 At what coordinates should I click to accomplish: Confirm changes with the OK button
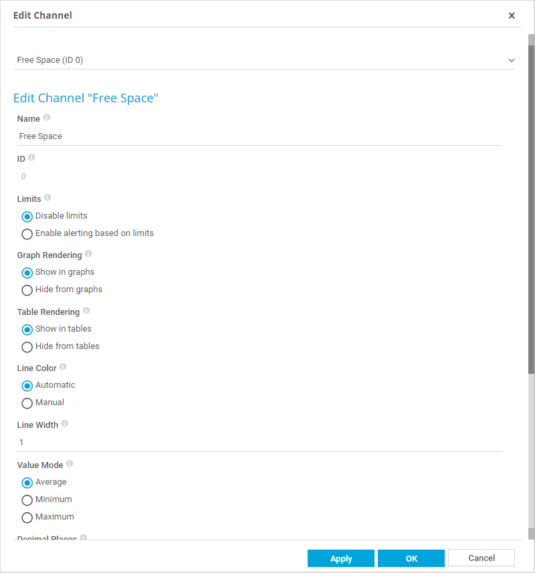(411, 558)
